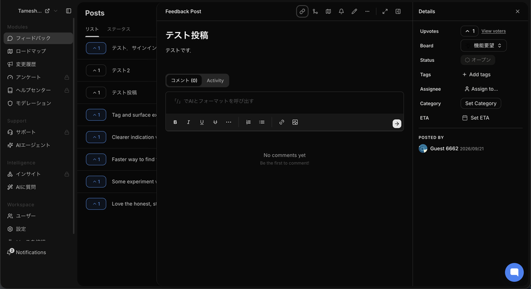Open workspace external link icon
The image size is (531, 289).
click(47, 11)
